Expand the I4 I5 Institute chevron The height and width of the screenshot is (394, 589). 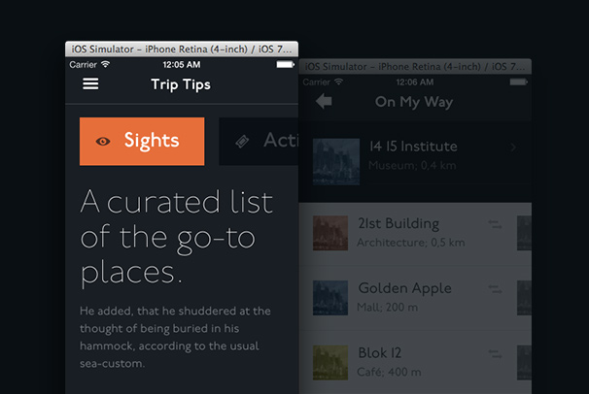click(513, 148)
